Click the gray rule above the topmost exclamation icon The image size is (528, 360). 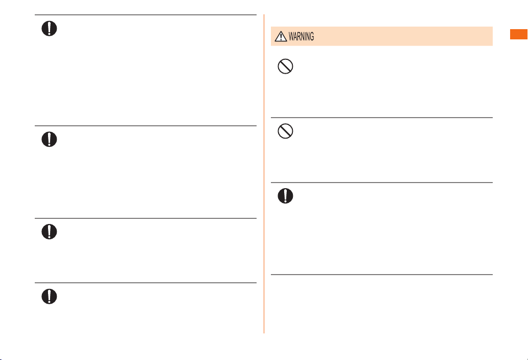coord(146,15)
